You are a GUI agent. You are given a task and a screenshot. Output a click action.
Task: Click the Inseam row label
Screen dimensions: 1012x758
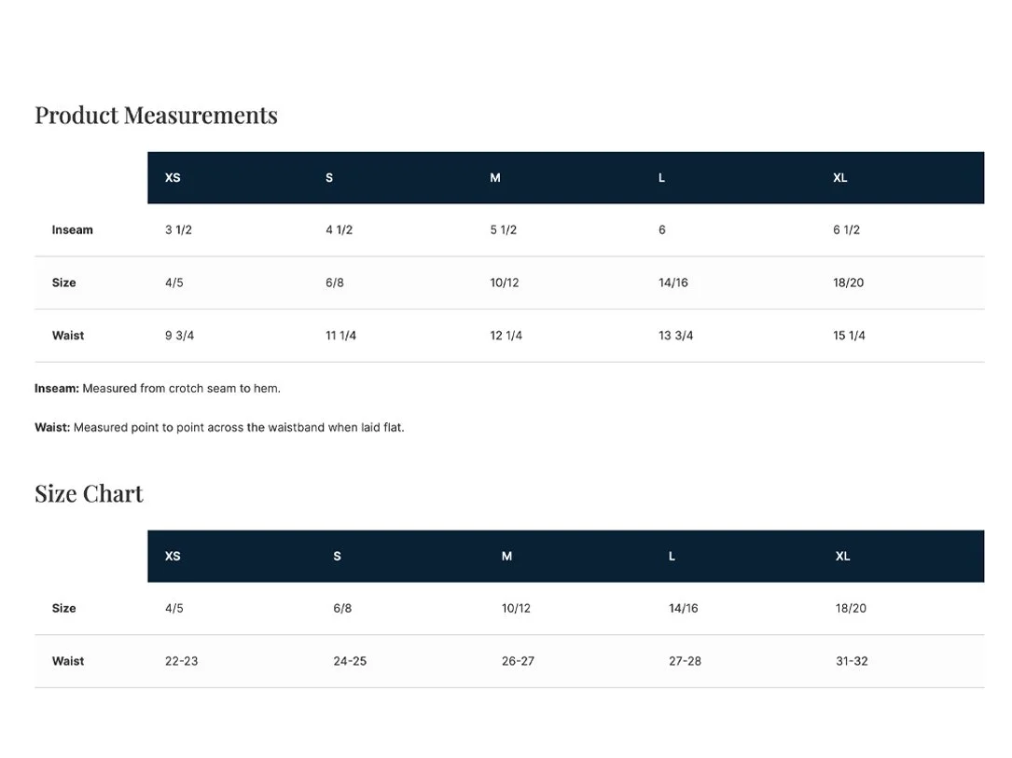[73, 230]
